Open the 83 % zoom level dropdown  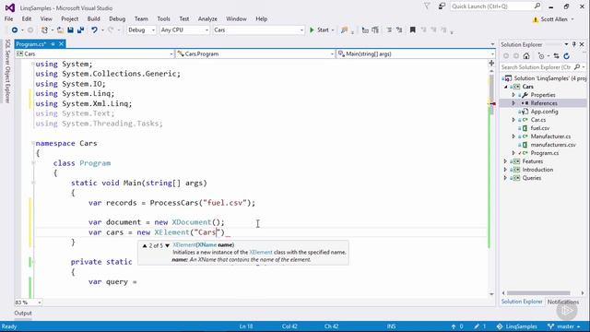tap(39, 302)
